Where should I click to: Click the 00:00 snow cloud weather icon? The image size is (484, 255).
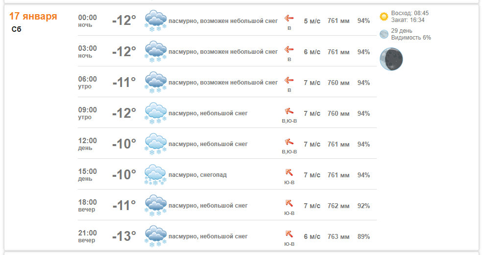coord(156,21)
